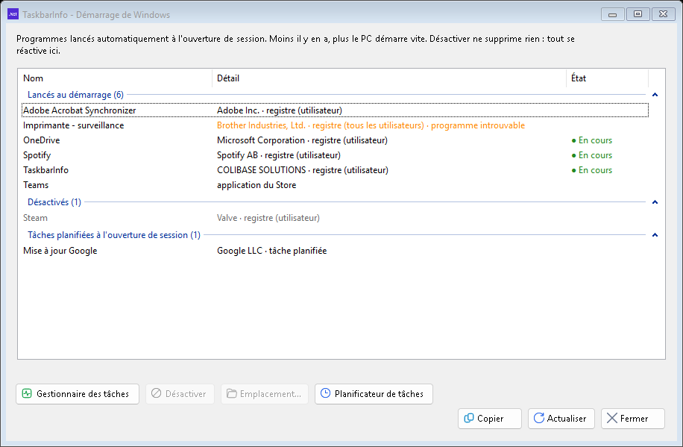
Task: Click En cours status for TaskbarInfo
Action: [x=592, y=170]
